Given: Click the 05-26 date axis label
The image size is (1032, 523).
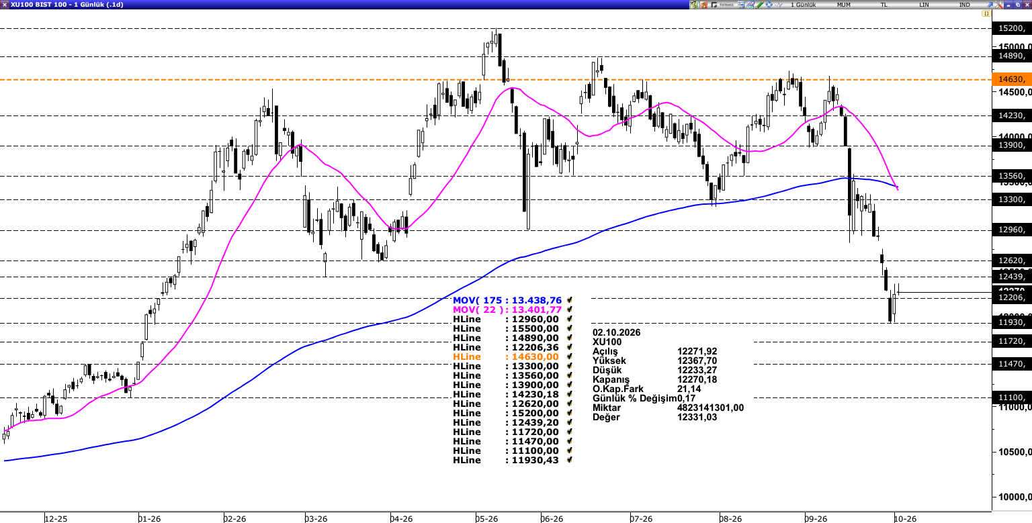Looking at the screenshot, I should [x=488, y=518].
